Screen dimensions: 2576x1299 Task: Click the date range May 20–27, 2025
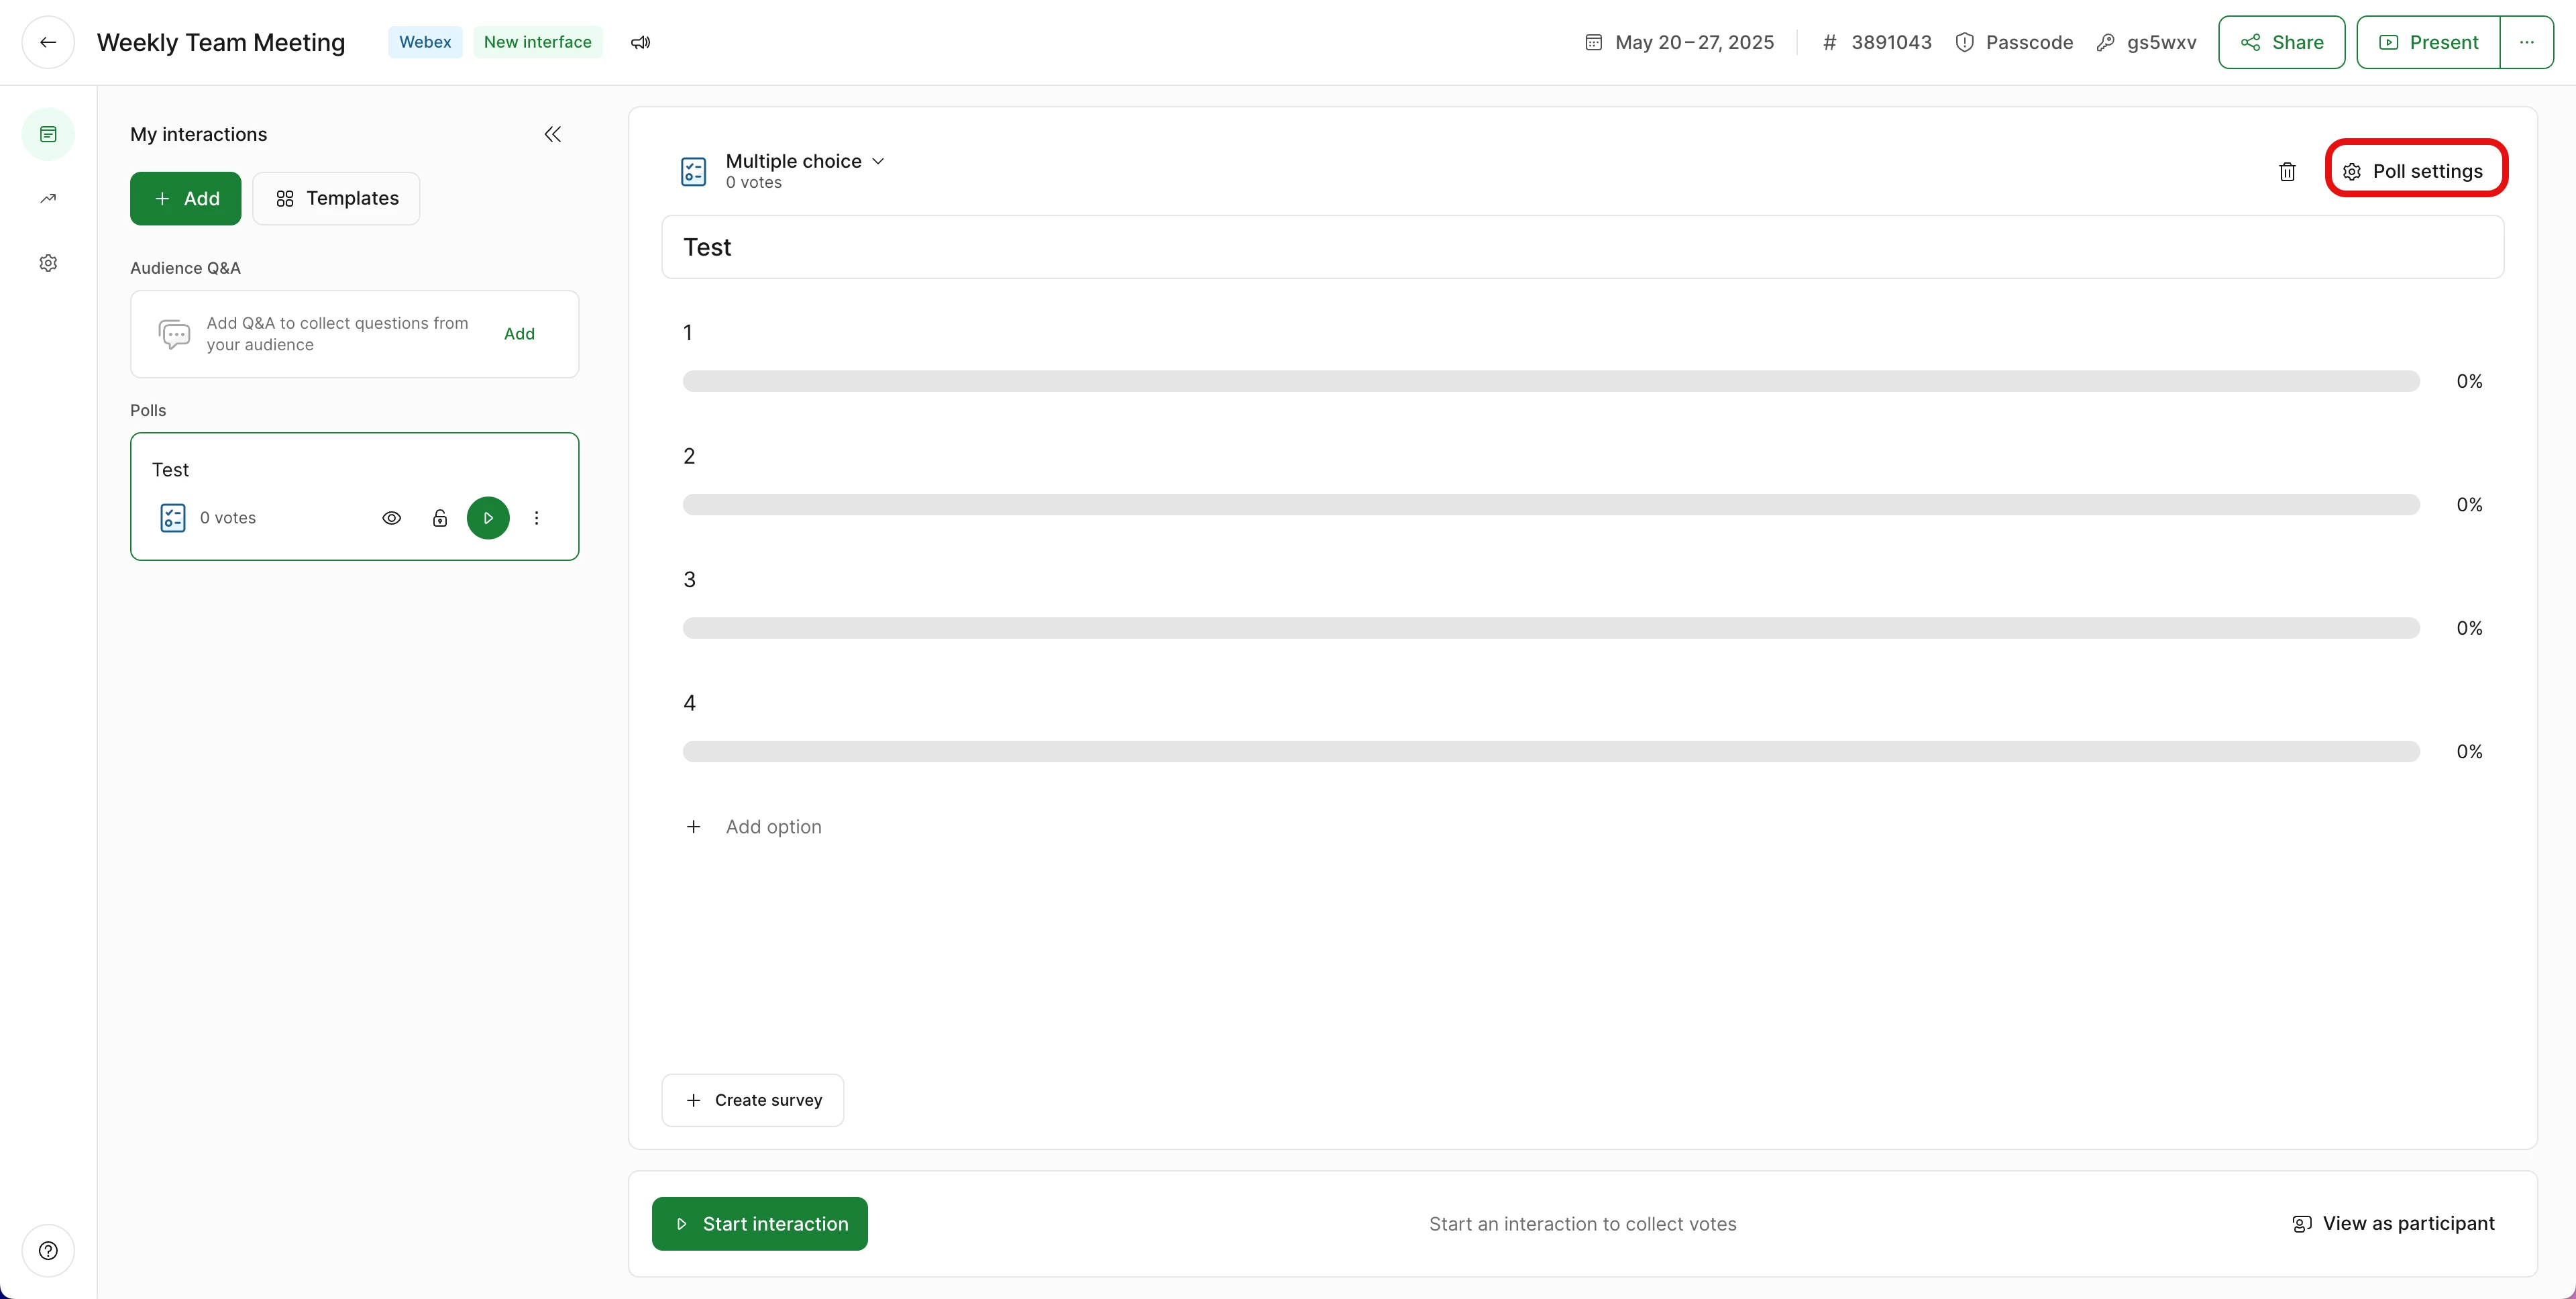[x=1694, y=42]
